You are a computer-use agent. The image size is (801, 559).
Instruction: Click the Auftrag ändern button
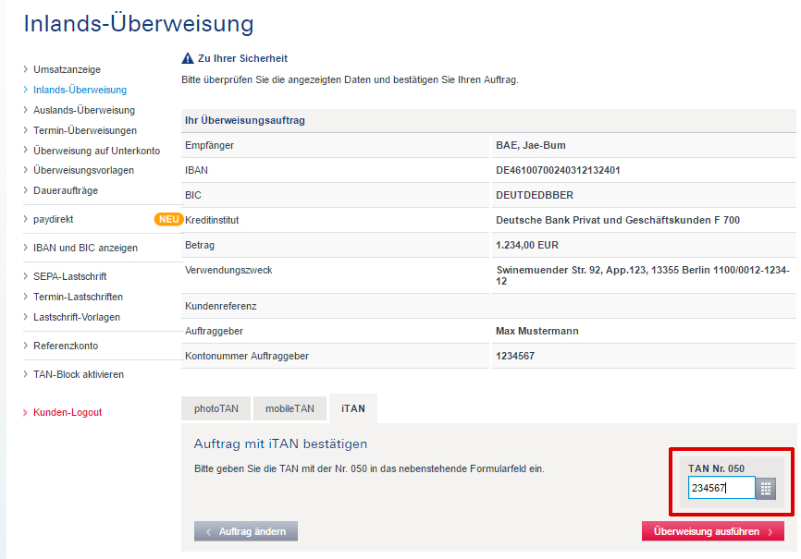tap(246, 531)
